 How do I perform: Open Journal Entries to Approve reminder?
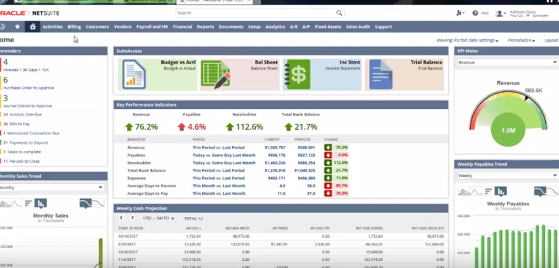pyautogui.click(x=28, y=106)
